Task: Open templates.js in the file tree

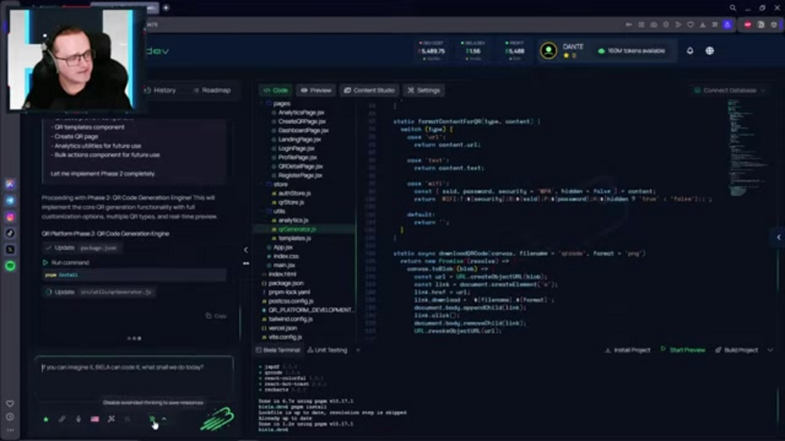Action: tap(294, 238)
